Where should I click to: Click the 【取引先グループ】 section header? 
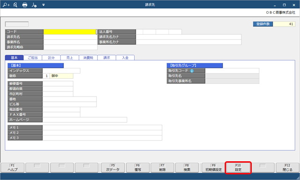(x=195, y=66)
